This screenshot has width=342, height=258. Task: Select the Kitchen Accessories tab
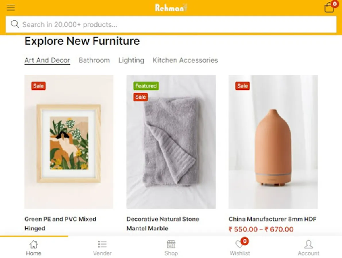(185, 60)
